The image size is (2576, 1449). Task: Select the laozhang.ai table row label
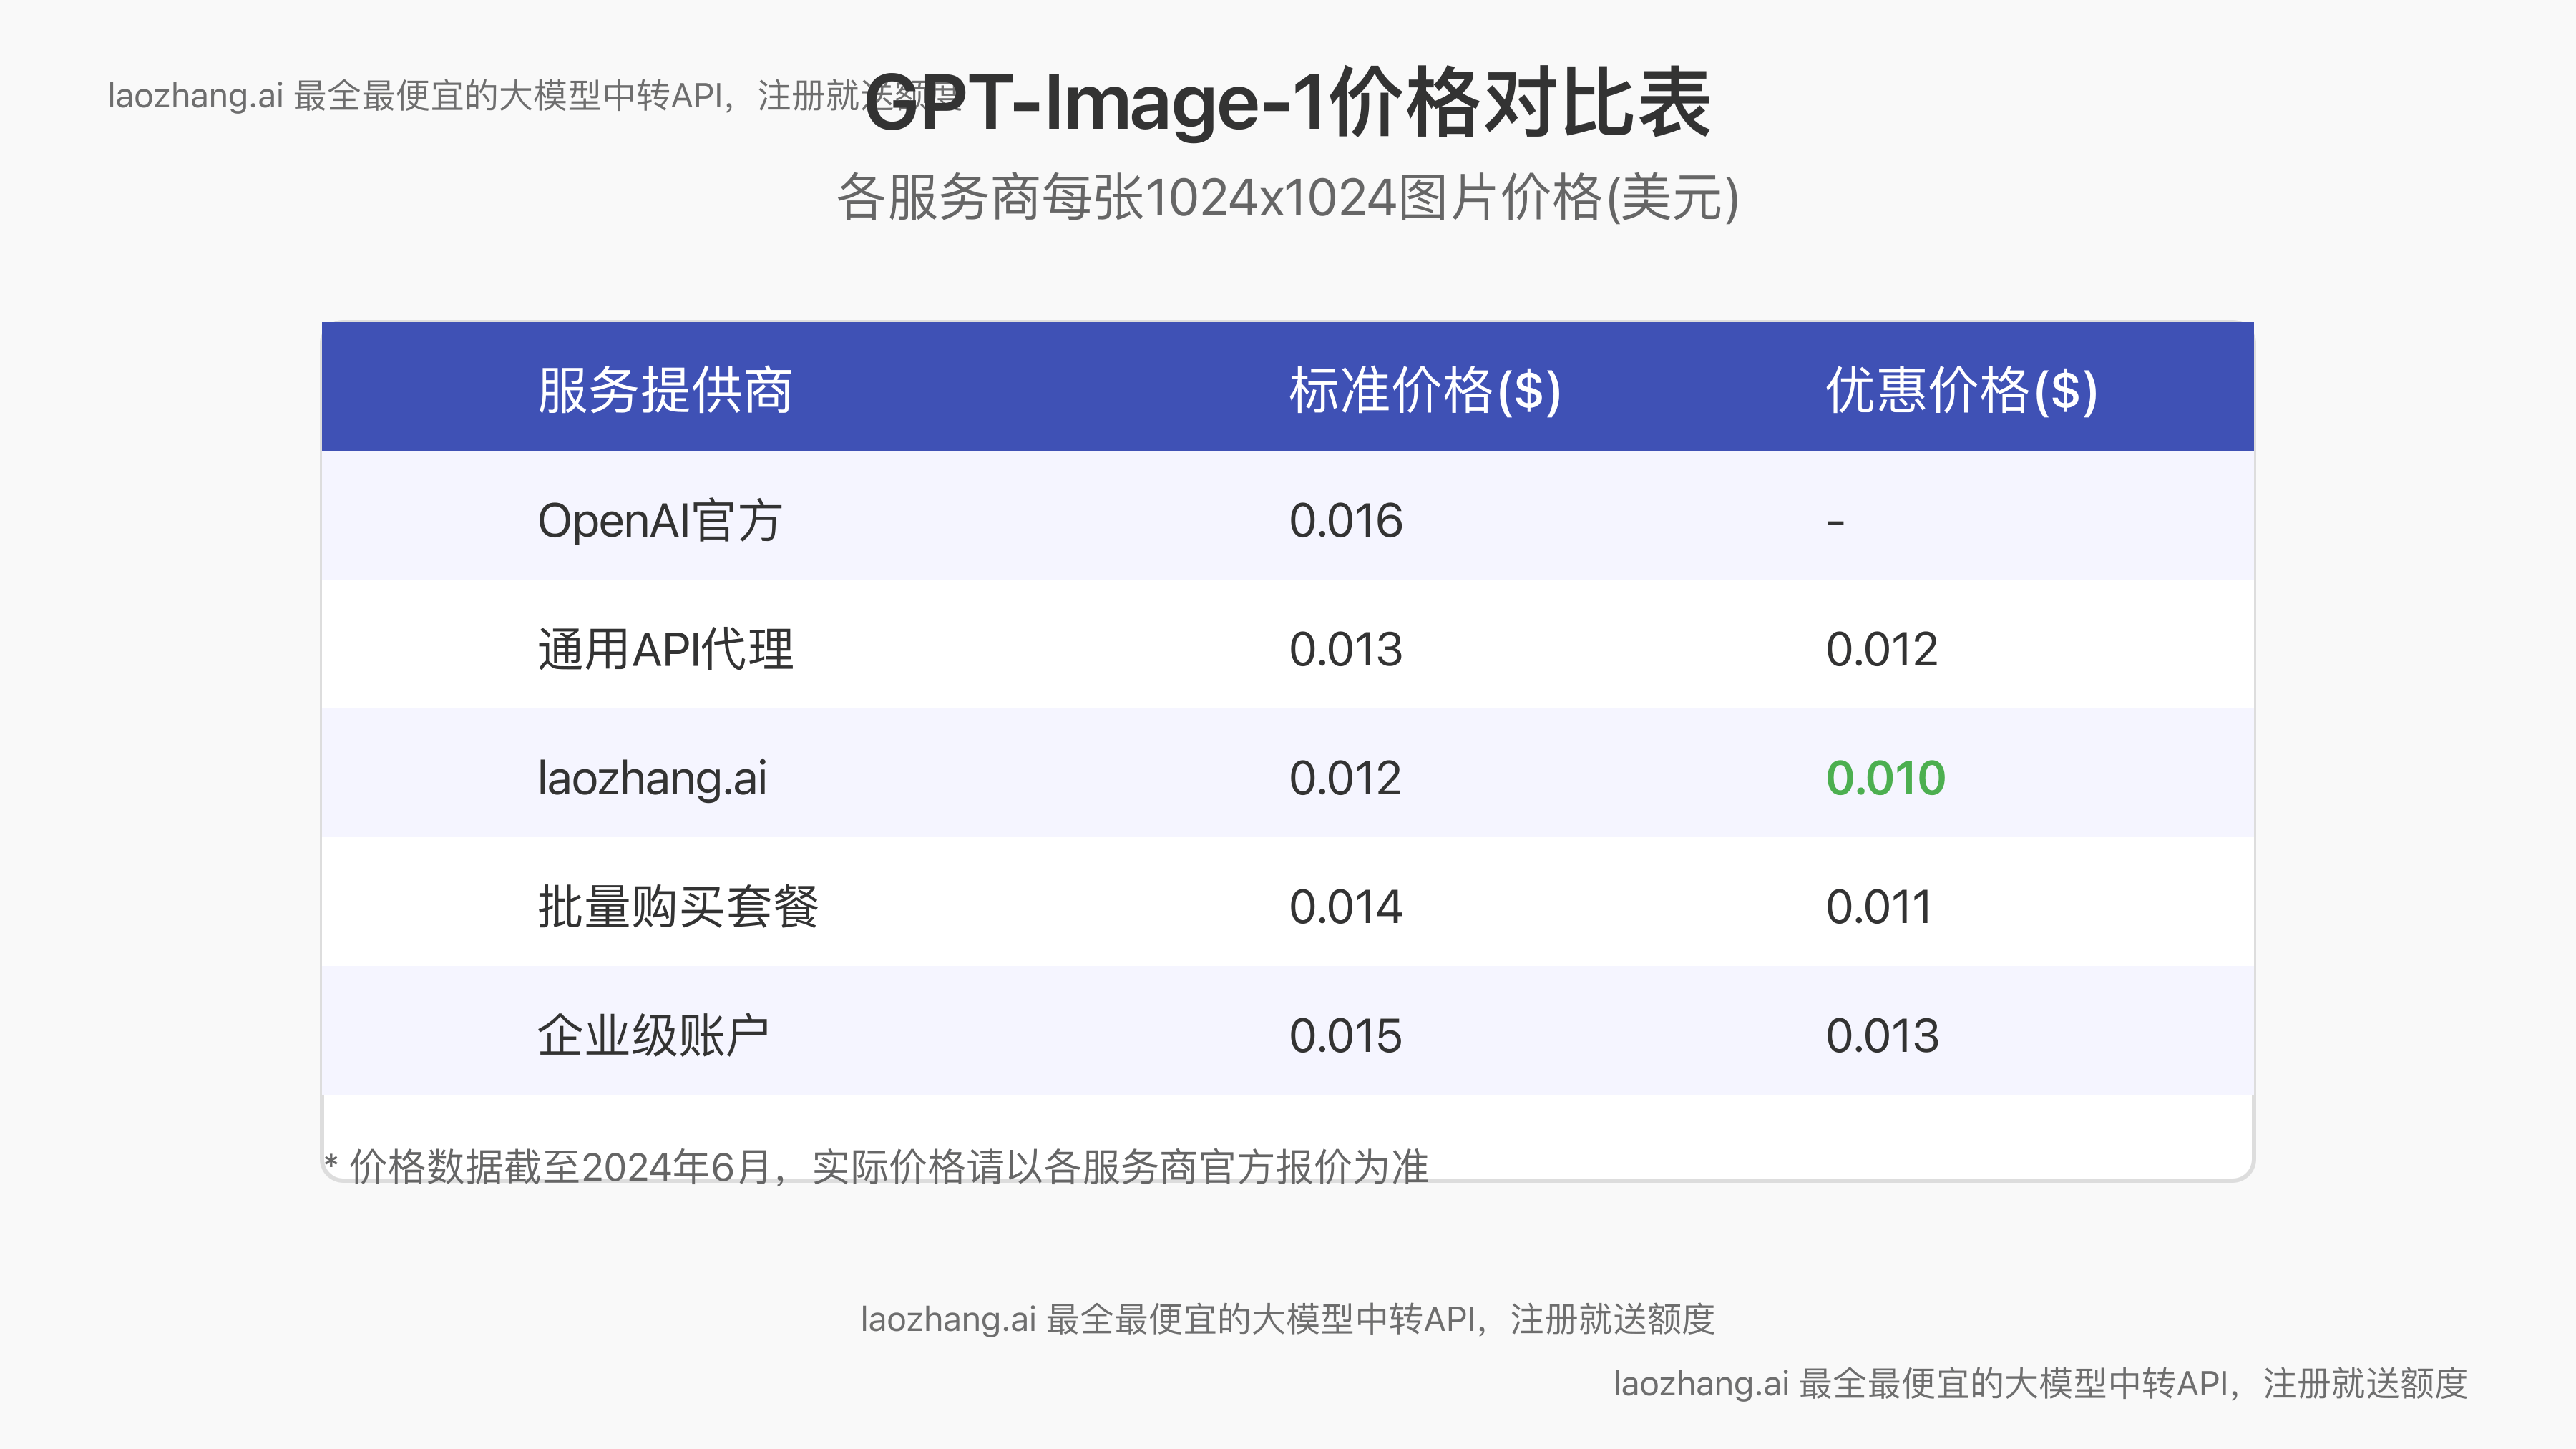(x=652, y=779)
